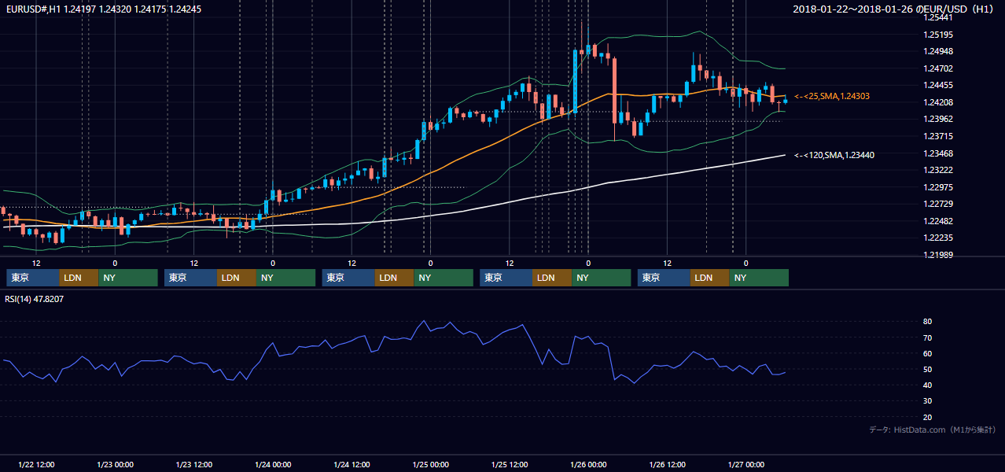Click the LDN session block for 1/22
1005x472 pixels.
79,278
